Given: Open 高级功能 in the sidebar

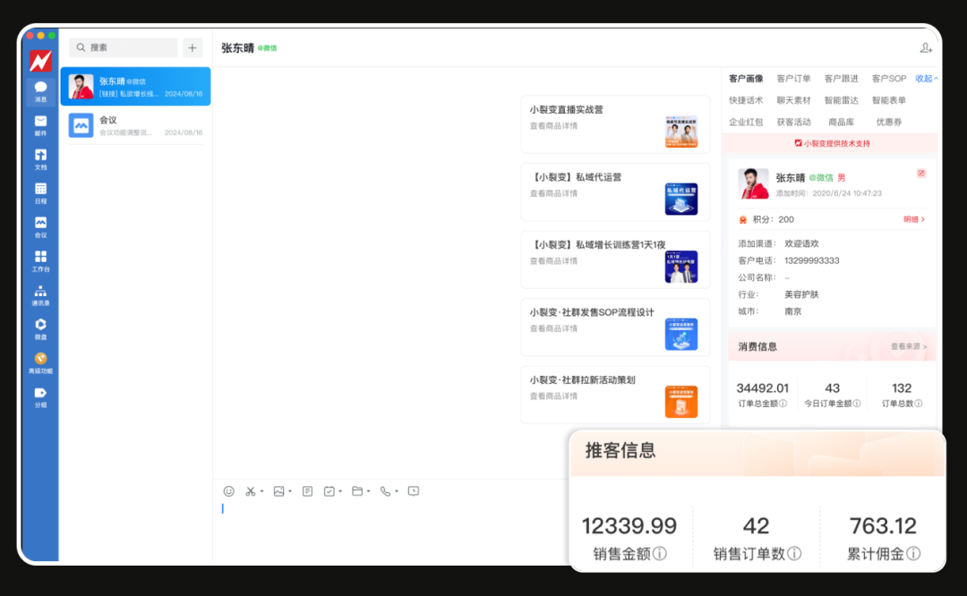Looking at the screenshot, I should click(39, 362).
